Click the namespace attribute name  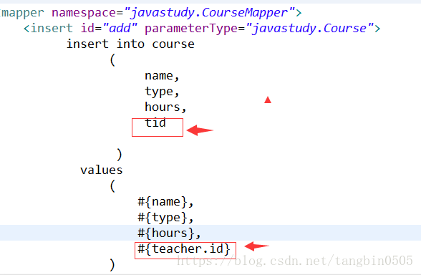tap(84, 13)
